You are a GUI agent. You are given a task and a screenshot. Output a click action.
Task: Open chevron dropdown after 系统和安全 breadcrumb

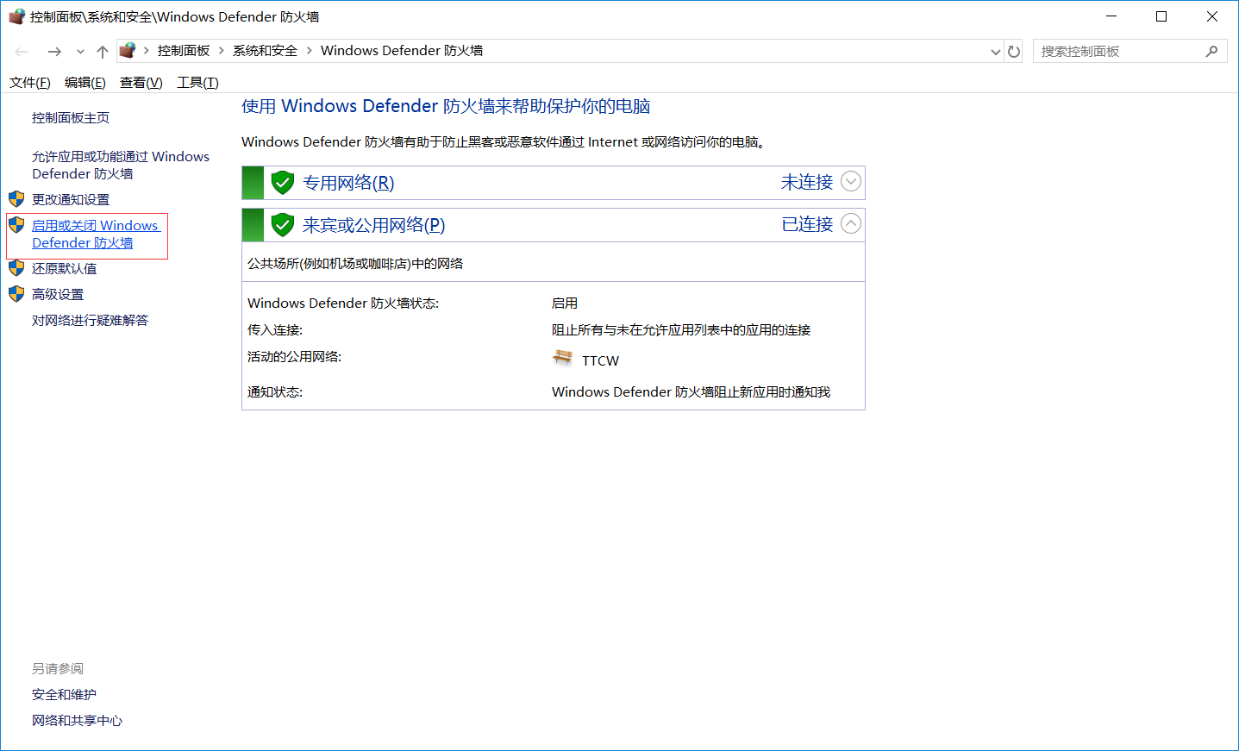click(310, 51)
